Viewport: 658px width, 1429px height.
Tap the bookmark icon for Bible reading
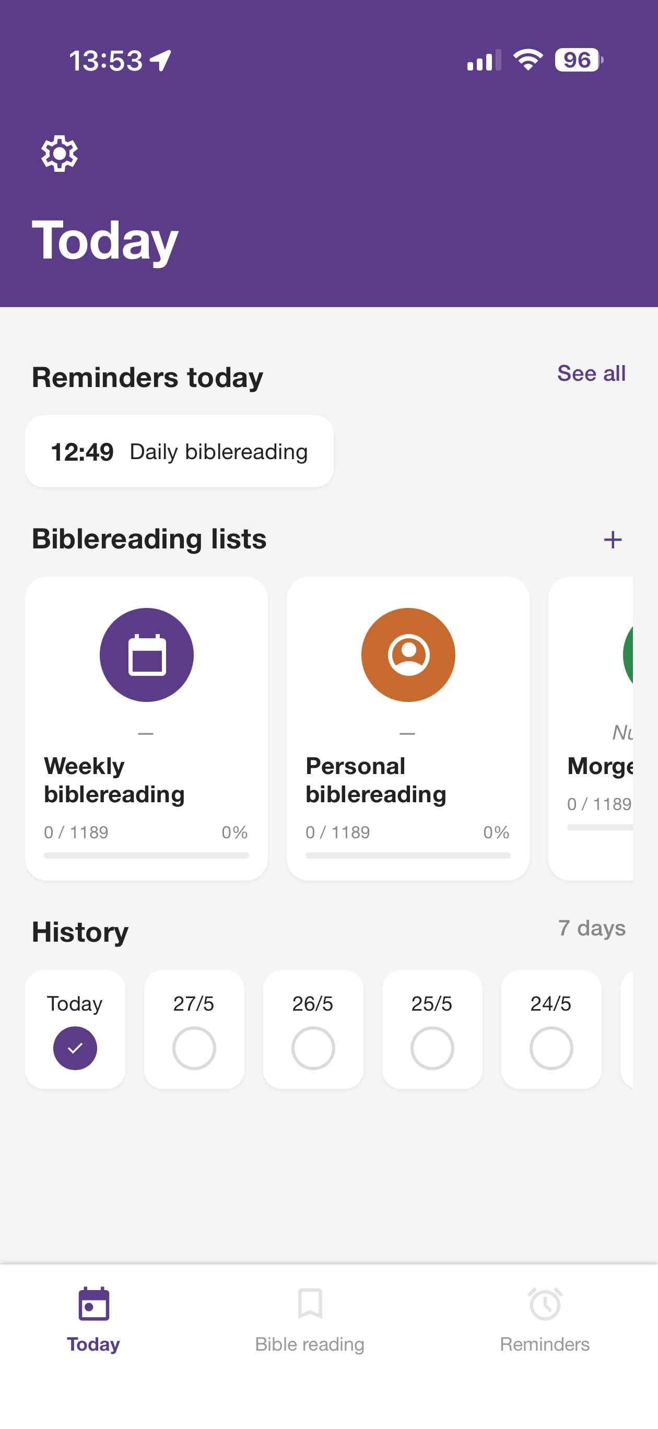click(310, 1303)
